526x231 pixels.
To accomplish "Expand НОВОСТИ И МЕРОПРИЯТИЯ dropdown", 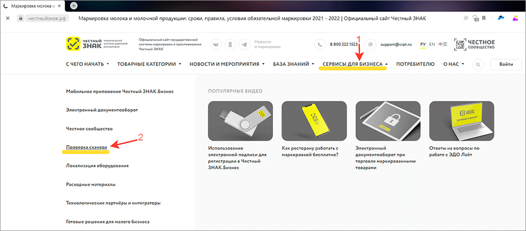I will pos(227,64).
